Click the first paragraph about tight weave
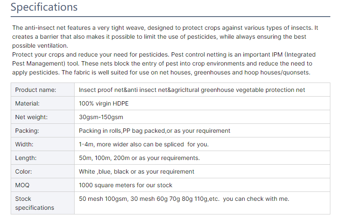This screenshot has width=341, height=217. 165,37
